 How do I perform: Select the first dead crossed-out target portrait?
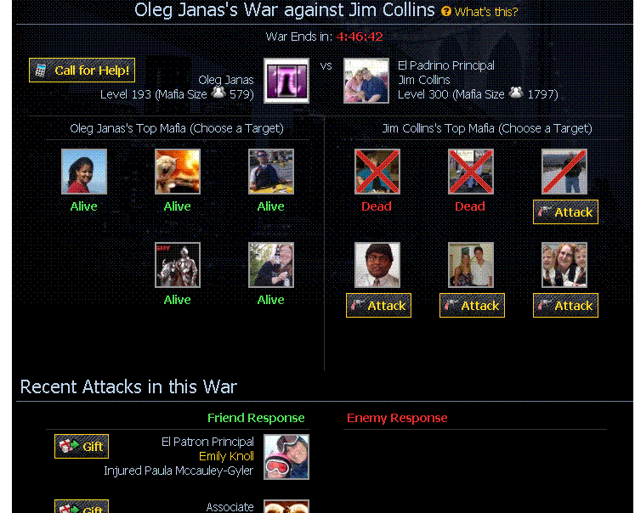coord(377,172)
